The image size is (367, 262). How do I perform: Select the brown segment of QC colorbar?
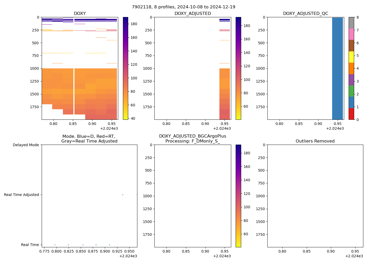pos(351,46)
